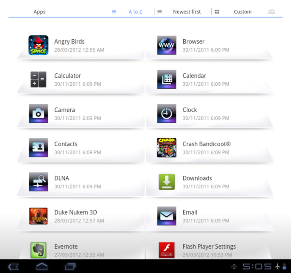The height and width of the screenshot is (273, 291).
Task: Select the Contacts label
Action: [x=66, y=144]
